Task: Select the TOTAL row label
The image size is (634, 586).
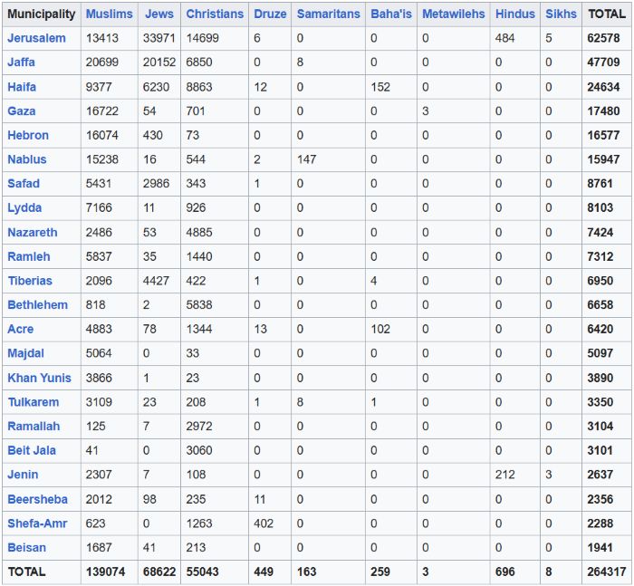Action: coord(26,572)
